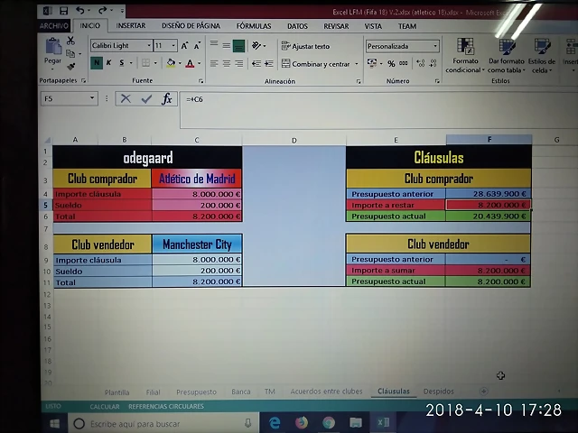Open Firefox from taskbar
This screenshot has width=578, height=433.
pyautogui.click(x=301, y=423)
